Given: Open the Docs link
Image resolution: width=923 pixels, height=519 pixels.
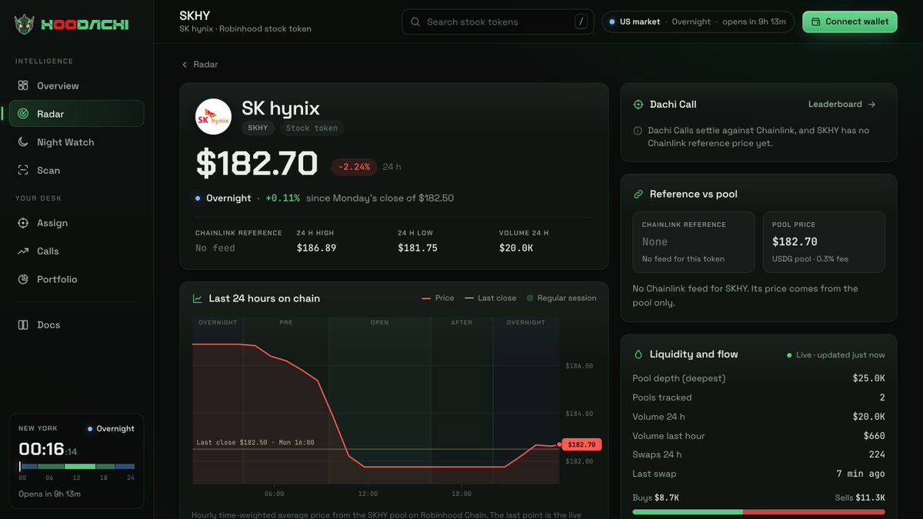Looking at the screenshot, I should pyautogui.click(x=77, y=324).
